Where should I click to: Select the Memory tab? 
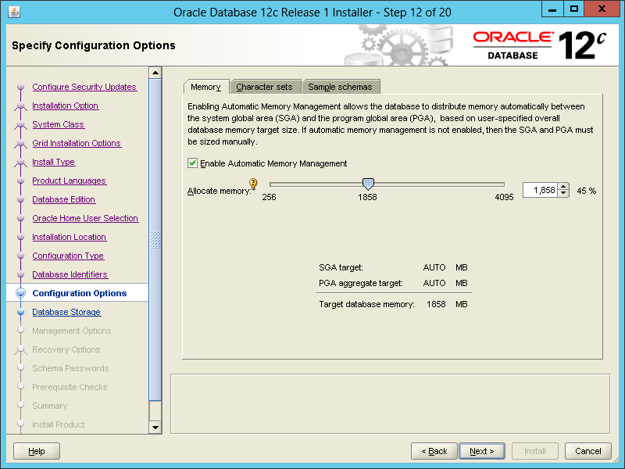coord(205,87)
